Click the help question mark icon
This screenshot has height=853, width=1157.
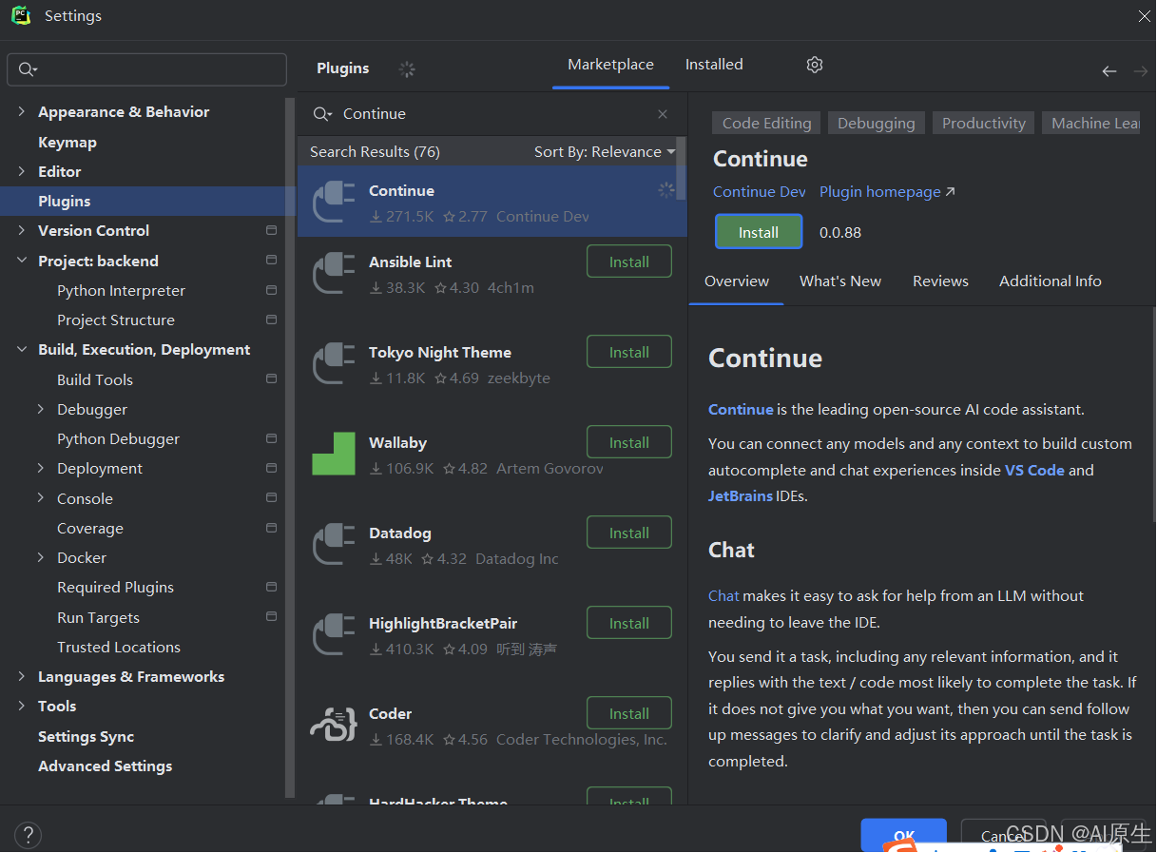point(29,836)
